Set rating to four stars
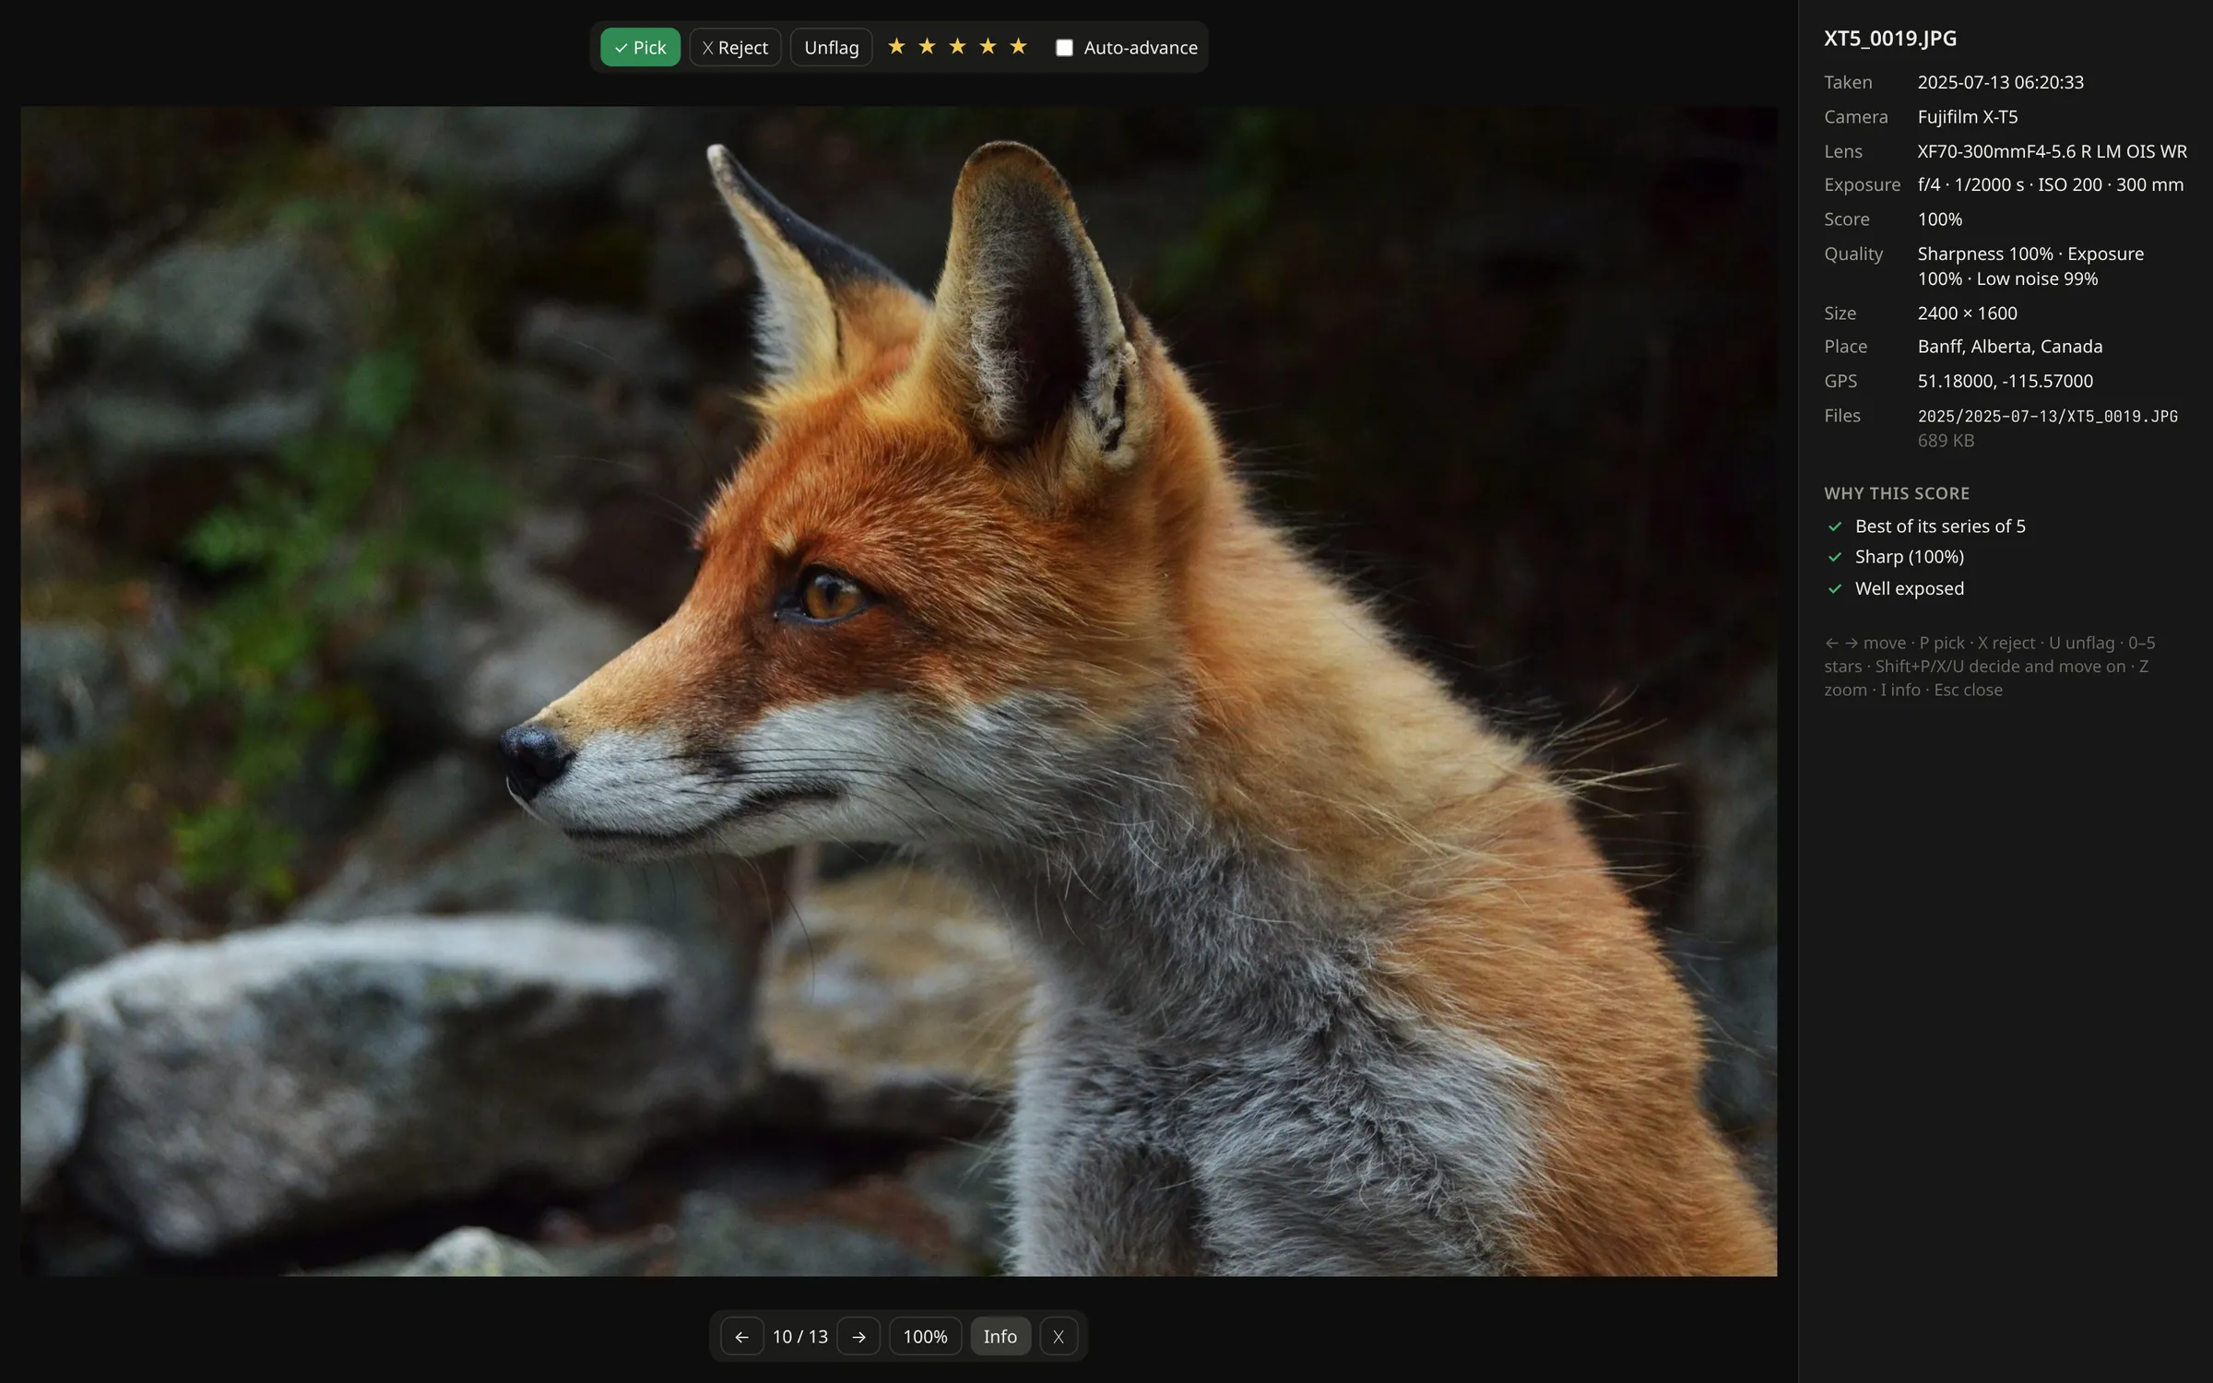Screen dimensions: 2213x1383 988,46
